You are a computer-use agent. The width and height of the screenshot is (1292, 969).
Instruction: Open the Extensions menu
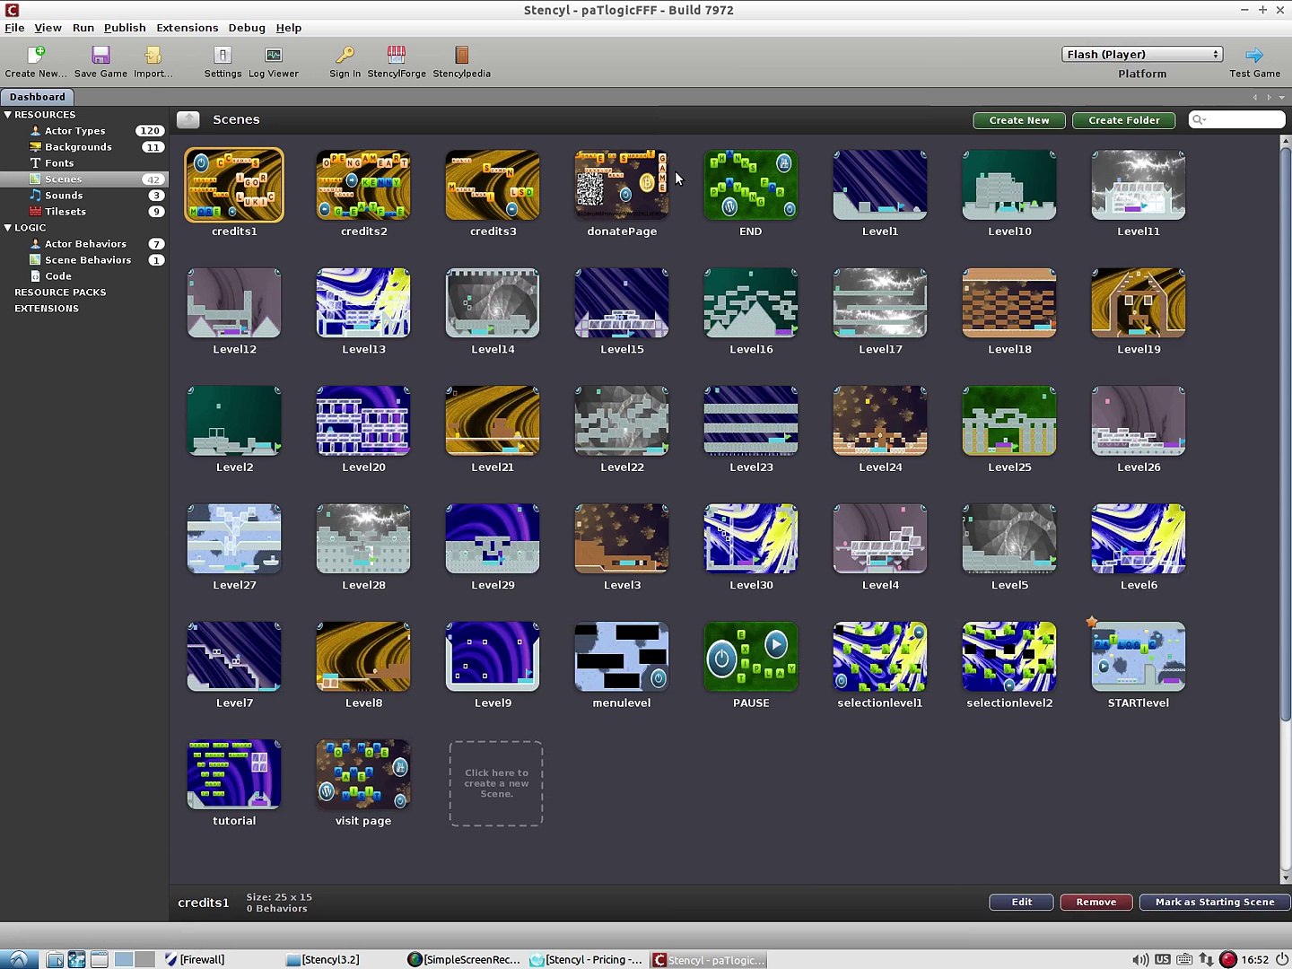coord(187,28)
